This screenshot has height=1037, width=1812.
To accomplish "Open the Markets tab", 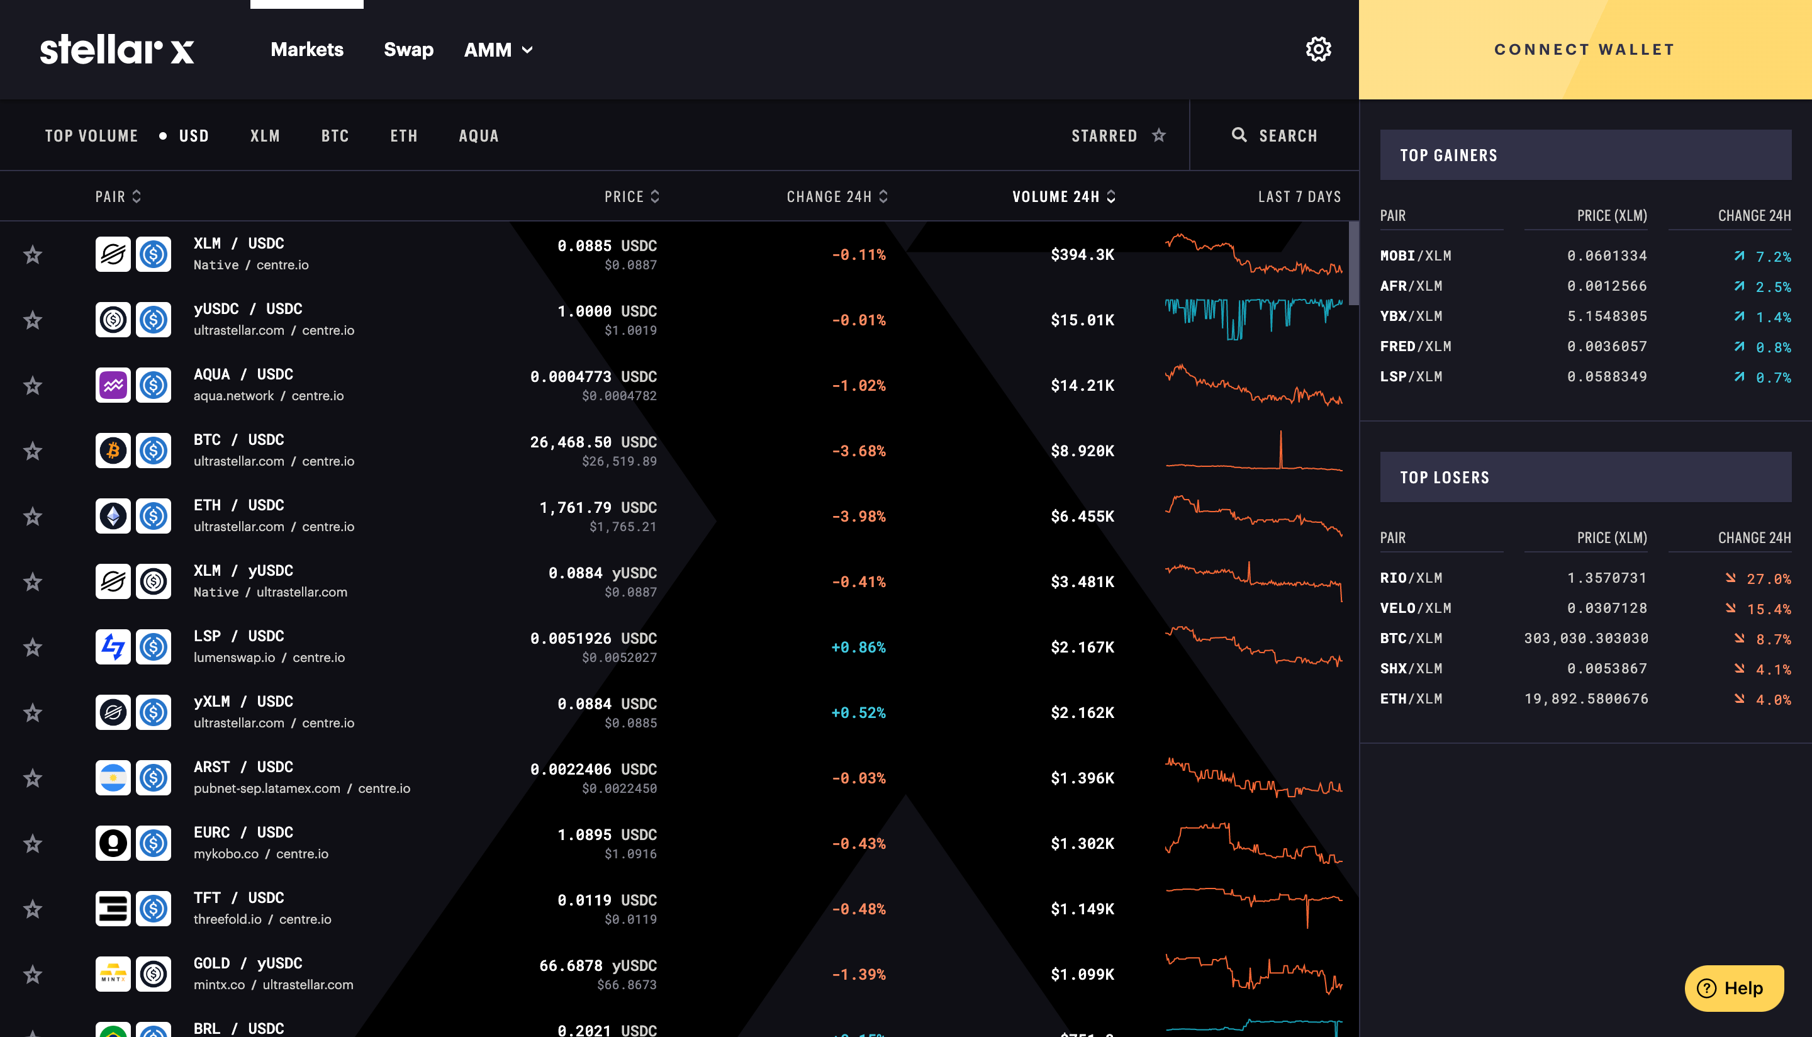I will tap(307, 50).
